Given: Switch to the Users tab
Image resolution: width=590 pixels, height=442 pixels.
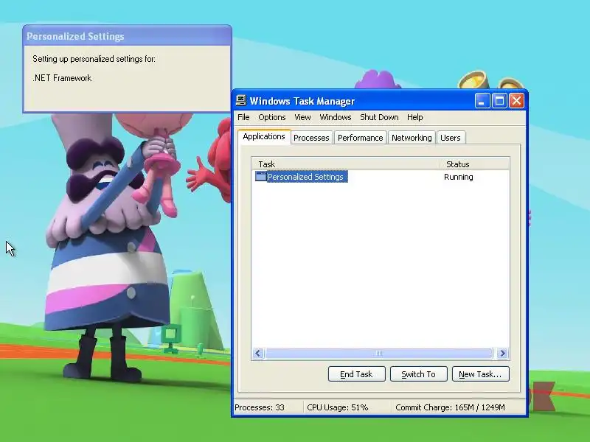Looking at the screenshot, I should (451, 138).
